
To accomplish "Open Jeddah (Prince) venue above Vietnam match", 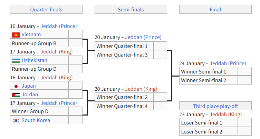I will (x=59, y=26).
